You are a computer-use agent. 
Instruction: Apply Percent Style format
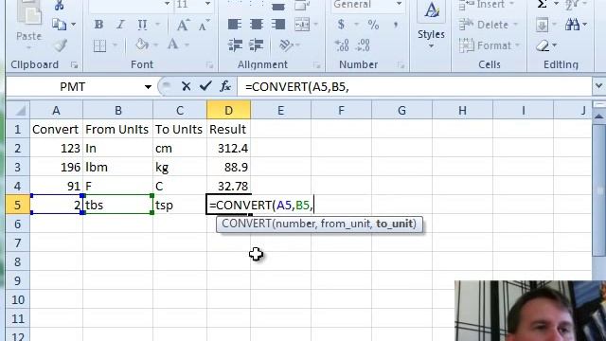coord(373,25)
